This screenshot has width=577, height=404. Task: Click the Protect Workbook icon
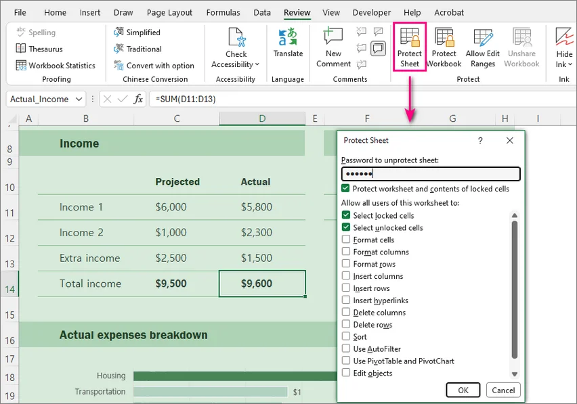click(x=444, y=37)
